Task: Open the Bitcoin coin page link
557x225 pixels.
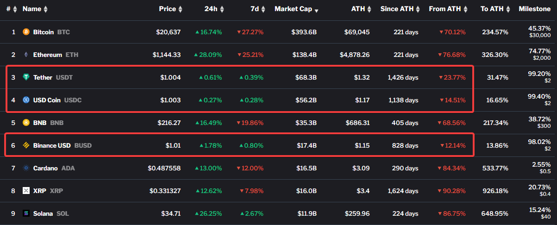Action: (x=51, y=32)
